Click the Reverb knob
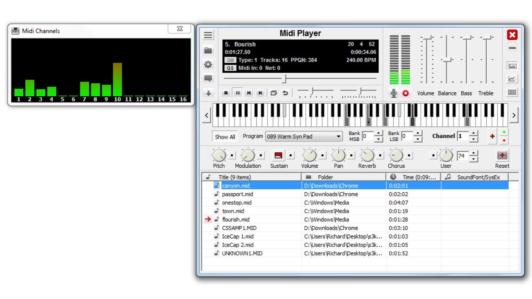The image size is (532, 299). [x=367, y=156]
